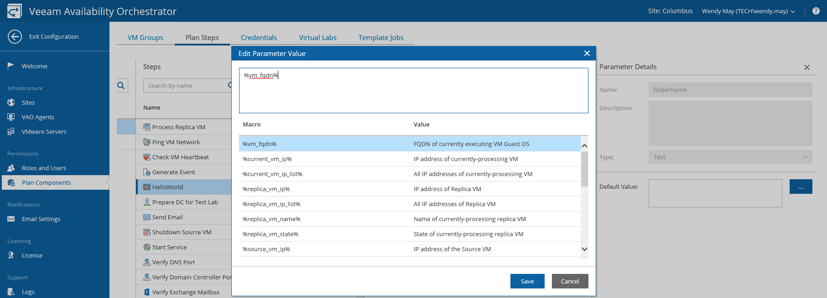
Task: Click the macro list scrollbar thumb
Action: point(584,169)
